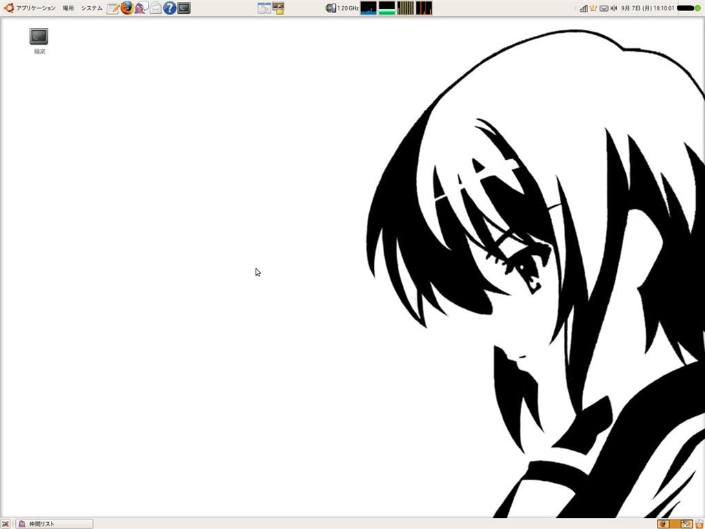Open the green memory usage graph

[x=387, y=8]
